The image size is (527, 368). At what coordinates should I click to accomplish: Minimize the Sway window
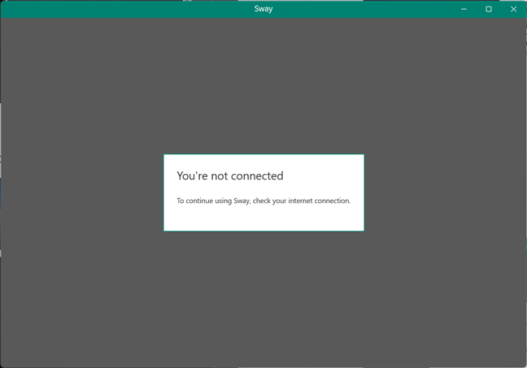coord(464,9)
